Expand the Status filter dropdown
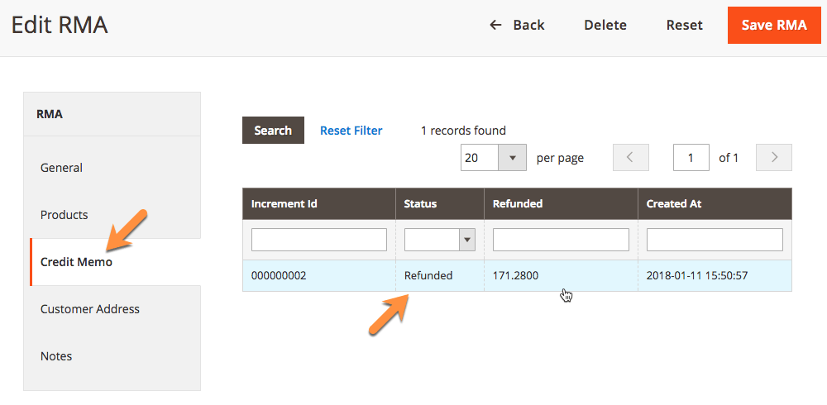This screenshot has height=405, width=827. tap(467, 240)
